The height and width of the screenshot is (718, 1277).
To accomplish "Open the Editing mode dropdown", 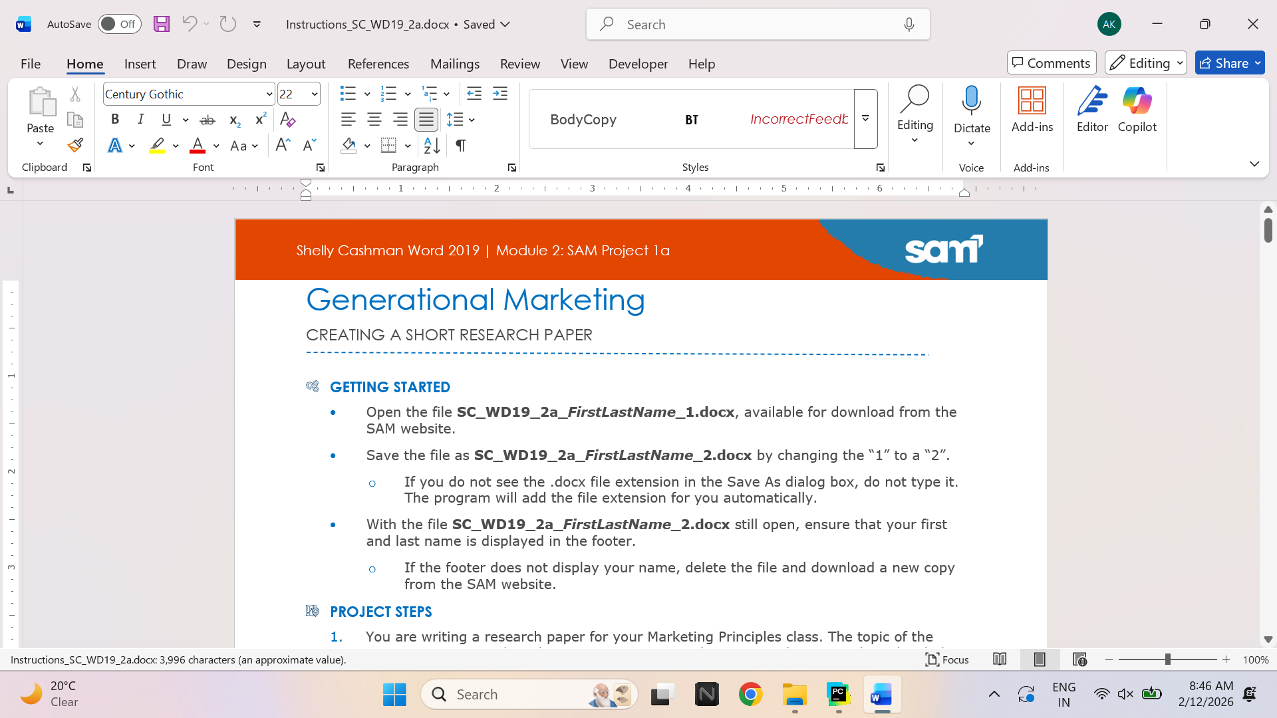I will [x=1145, y=63].
